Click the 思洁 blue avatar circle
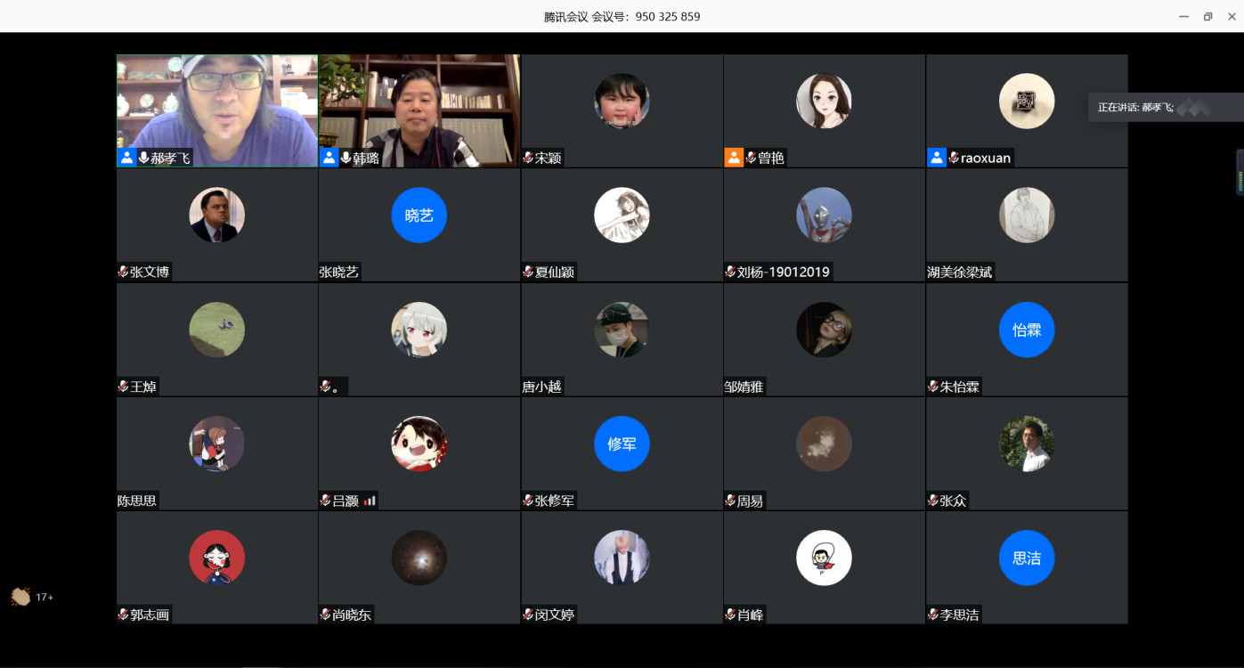The width and height of the screenshot is (1244, 668). 1026,558
